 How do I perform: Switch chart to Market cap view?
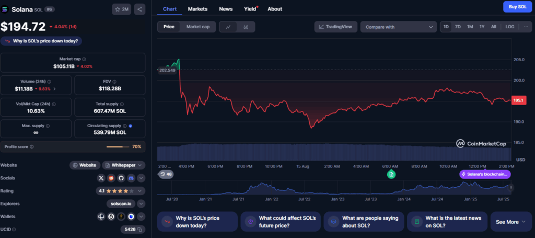(198, 27)
